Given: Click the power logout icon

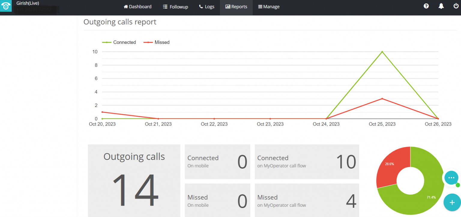Looking at the screenshot, I should pyautogui.click(x=456, y=6).
